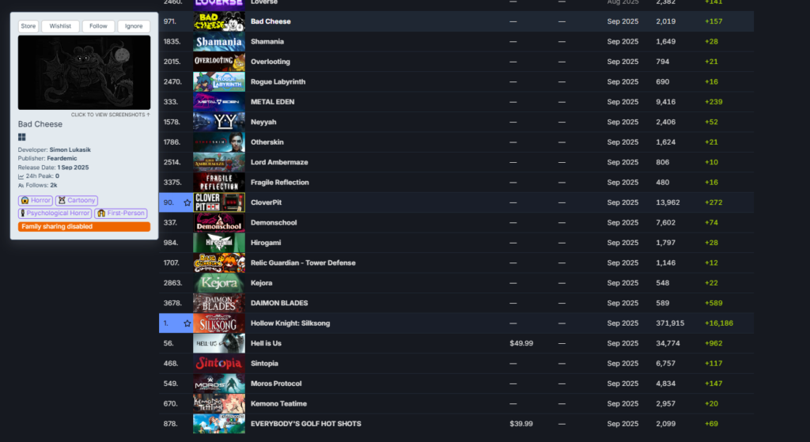Open Otherskin capsule image

click(219, 142)
